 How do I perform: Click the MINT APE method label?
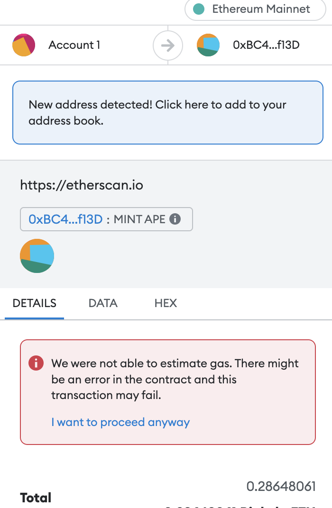click(139, 219)
